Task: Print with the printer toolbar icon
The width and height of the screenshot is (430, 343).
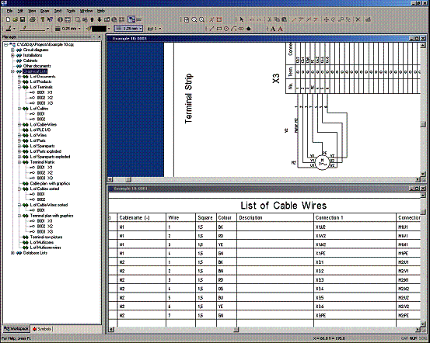Action: coord(33,19)
